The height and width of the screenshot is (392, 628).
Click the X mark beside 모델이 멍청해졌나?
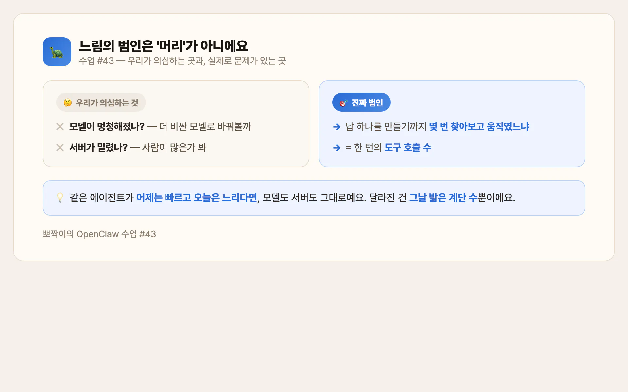click(x=60, y=126)
